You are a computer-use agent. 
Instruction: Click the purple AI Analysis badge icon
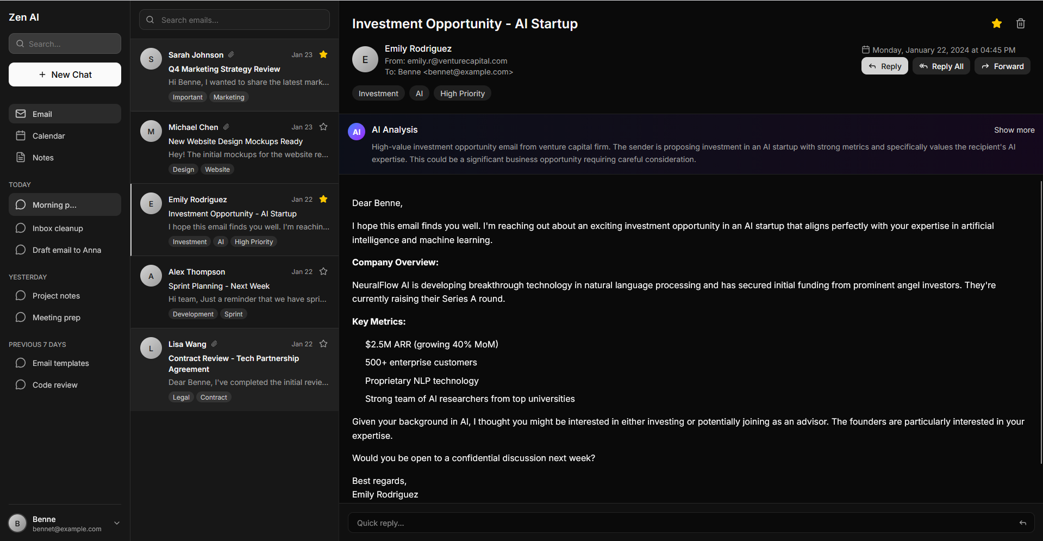click(357, 132)
